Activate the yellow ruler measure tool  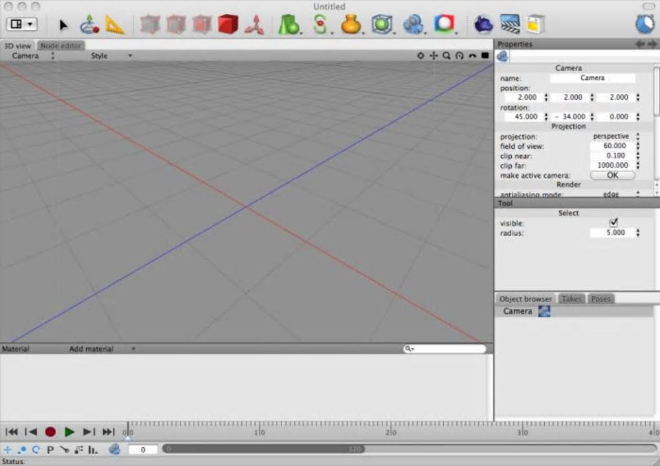coord(115,25)
